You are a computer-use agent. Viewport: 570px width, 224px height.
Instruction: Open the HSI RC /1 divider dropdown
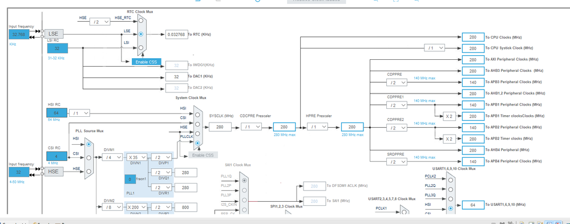click(x=79, y=113)
